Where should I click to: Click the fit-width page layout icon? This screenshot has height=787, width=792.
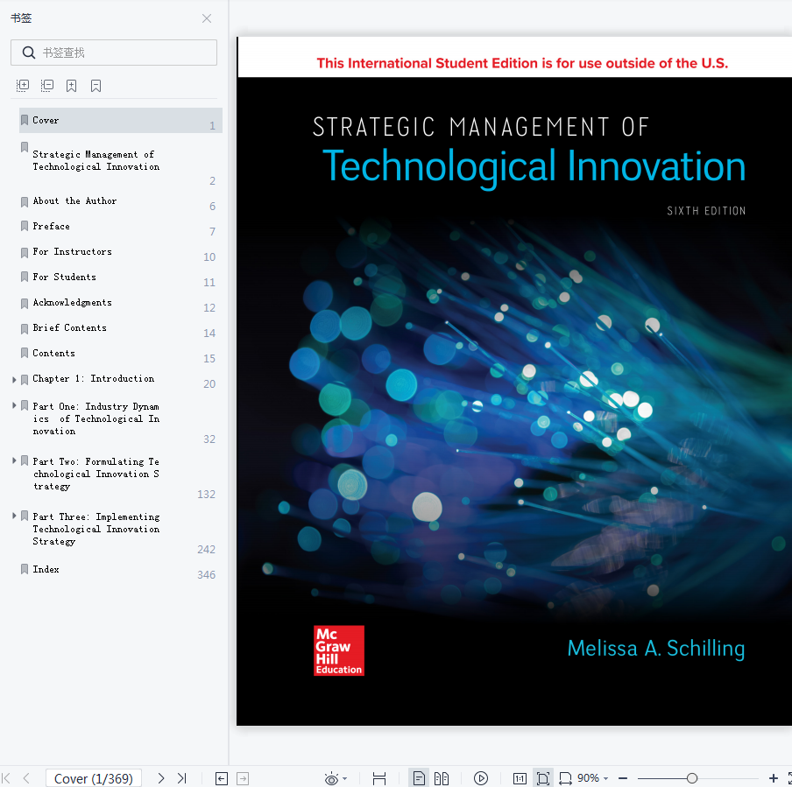(379, 778)
